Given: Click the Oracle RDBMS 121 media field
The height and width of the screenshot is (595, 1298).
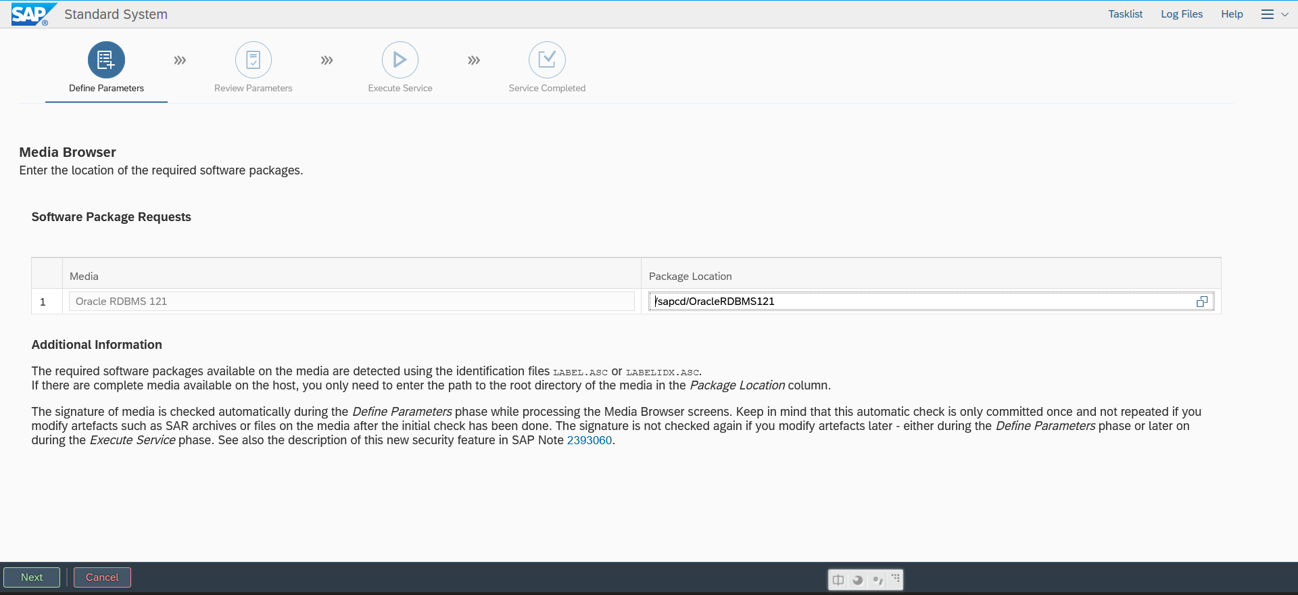Looking at the screenshot, I should pyautogui.click(x=352, y=302).
